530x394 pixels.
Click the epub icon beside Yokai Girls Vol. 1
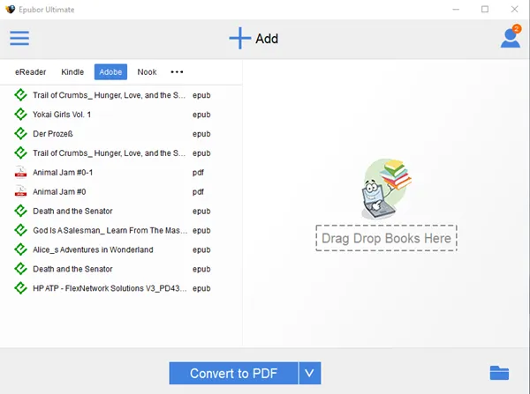pos(20,115)
